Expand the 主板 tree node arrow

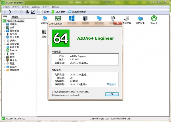[x=5, y=28]
